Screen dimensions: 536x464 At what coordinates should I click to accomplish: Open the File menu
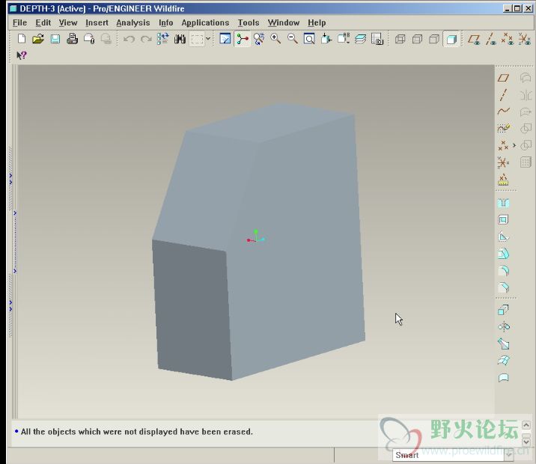pyautogui.click(x=19, y=22)
